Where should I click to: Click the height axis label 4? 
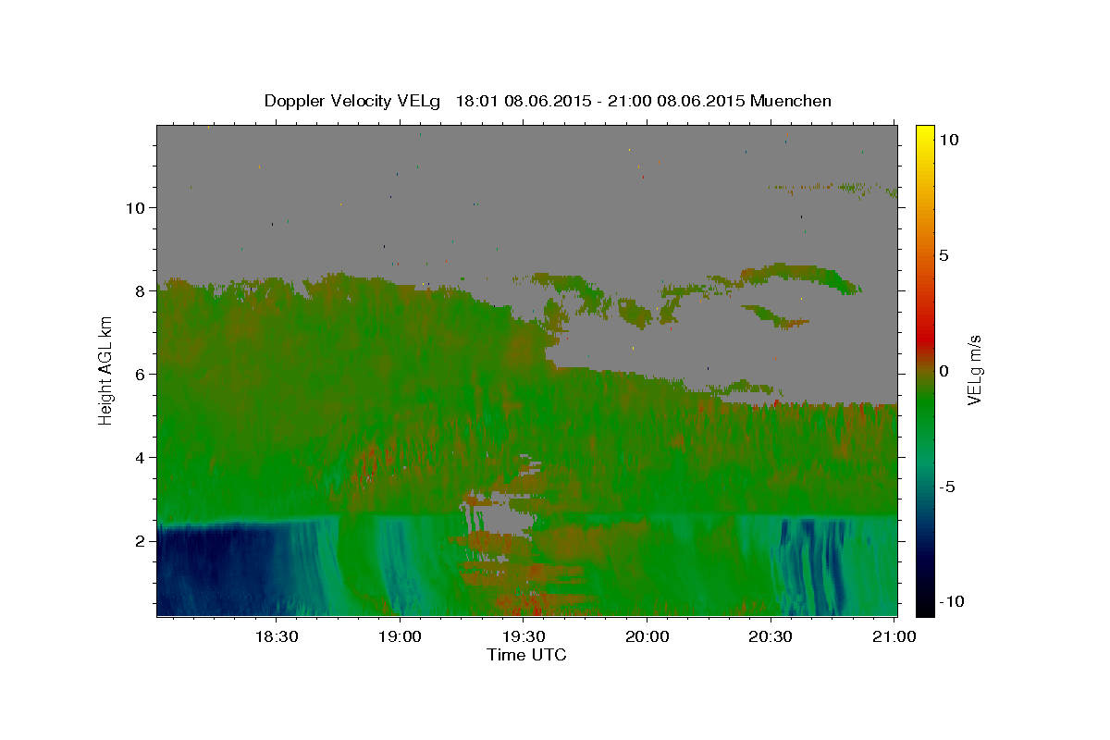(x=138, y=457)
